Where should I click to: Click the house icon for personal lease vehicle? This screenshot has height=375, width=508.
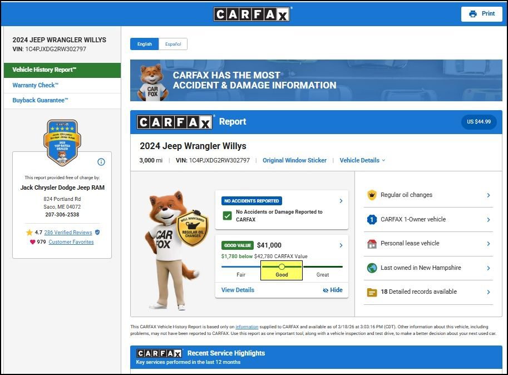click(372, 244)
